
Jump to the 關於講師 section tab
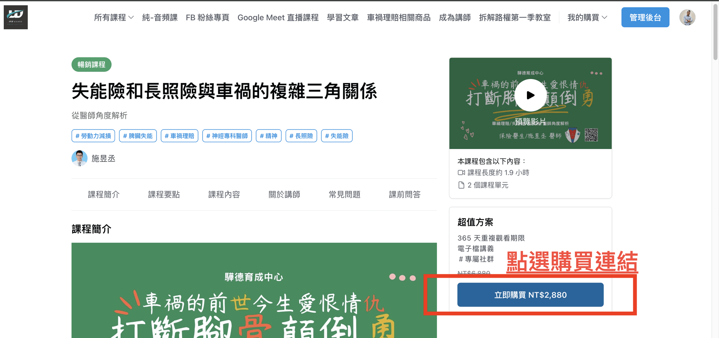click(x=284, y=195)
